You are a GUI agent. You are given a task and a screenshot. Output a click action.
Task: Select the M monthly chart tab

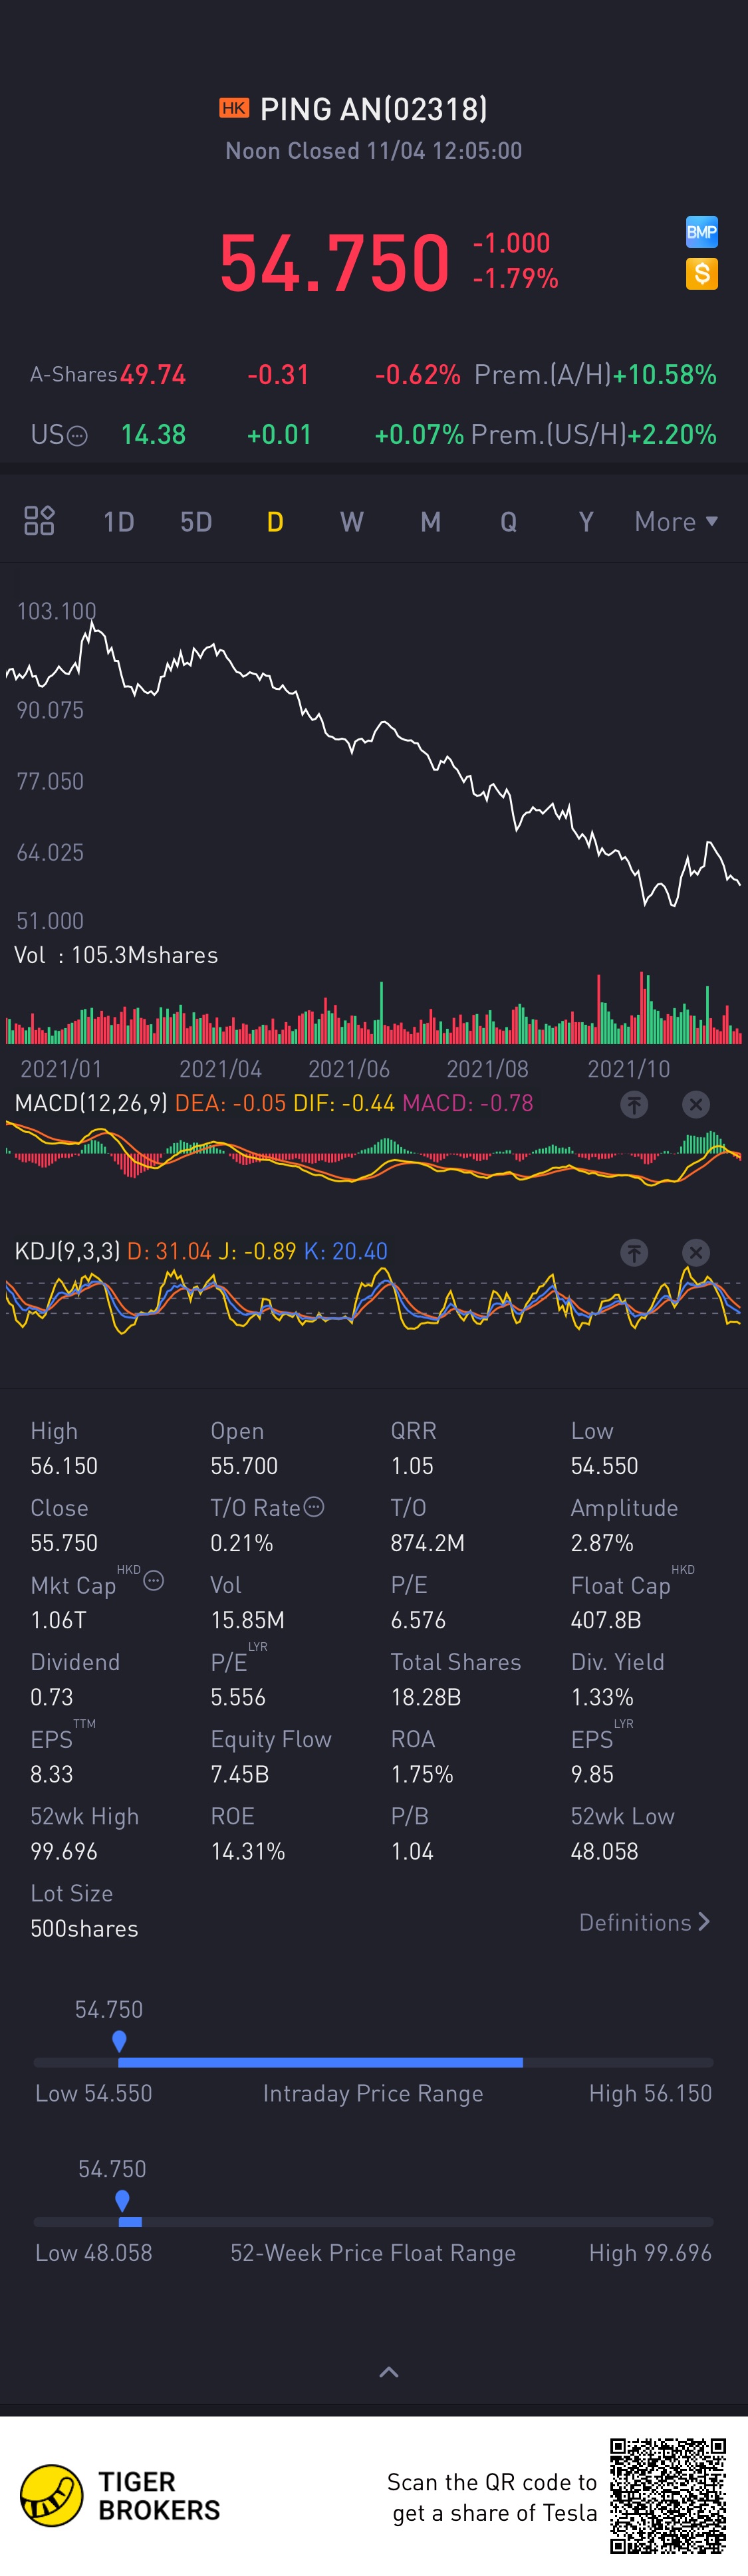430,521
